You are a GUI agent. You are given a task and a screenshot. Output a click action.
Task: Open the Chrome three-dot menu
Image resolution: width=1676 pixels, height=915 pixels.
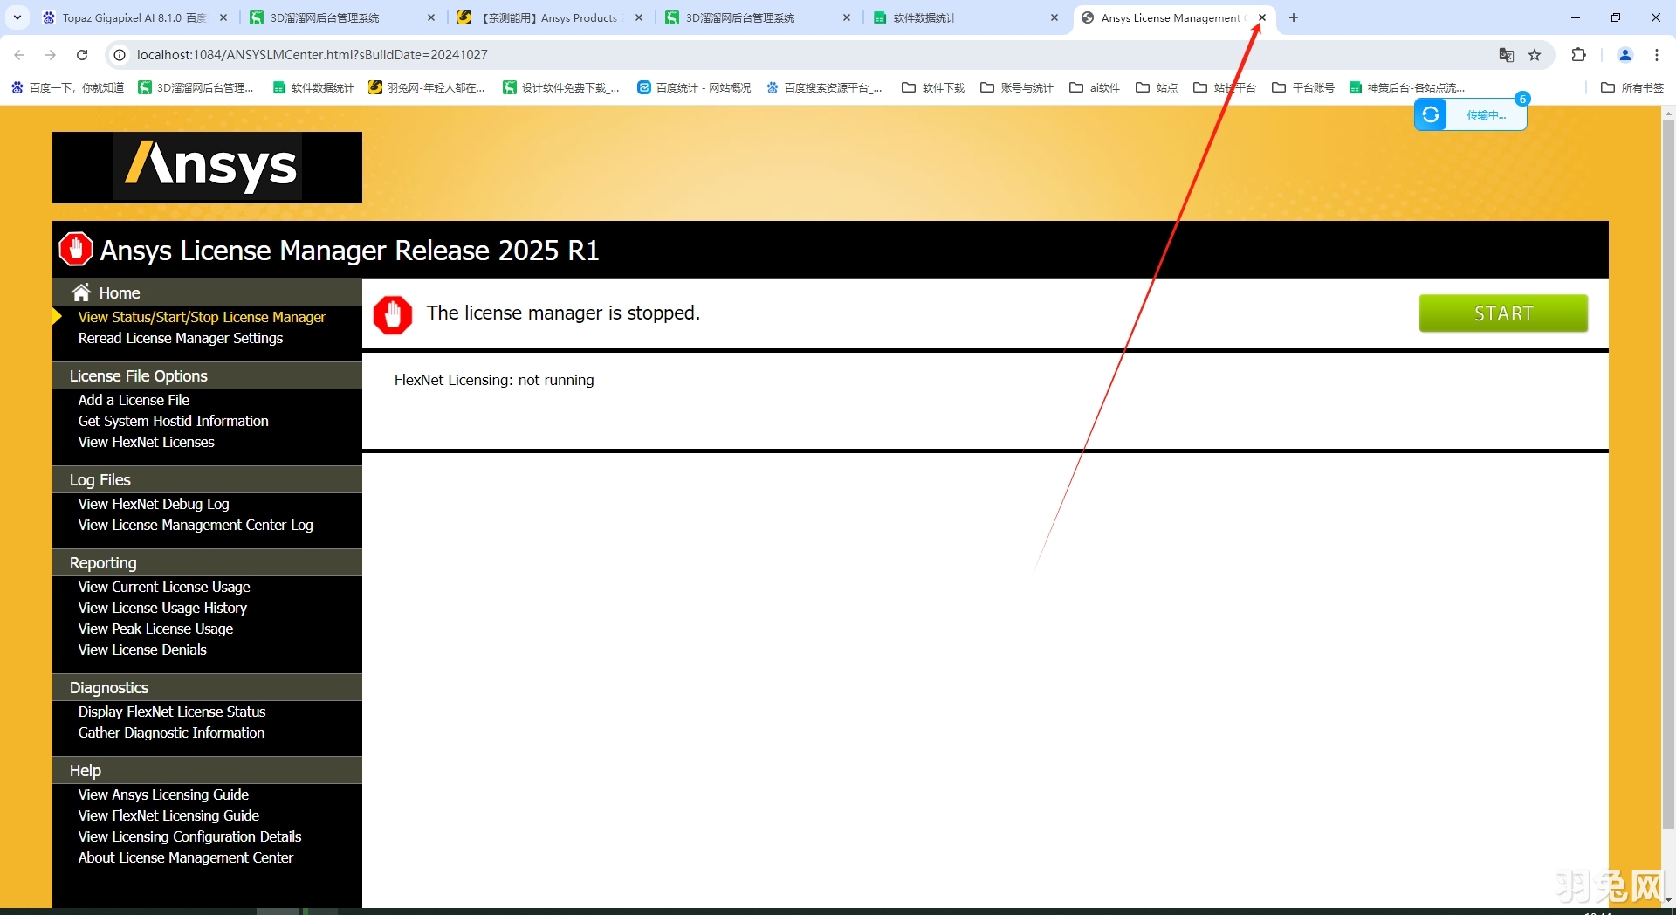[1656, 55]
